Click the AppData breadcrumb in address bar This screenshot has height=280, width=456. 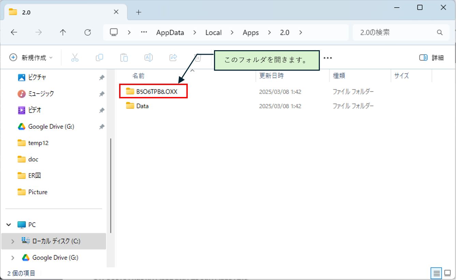point(170,33)
